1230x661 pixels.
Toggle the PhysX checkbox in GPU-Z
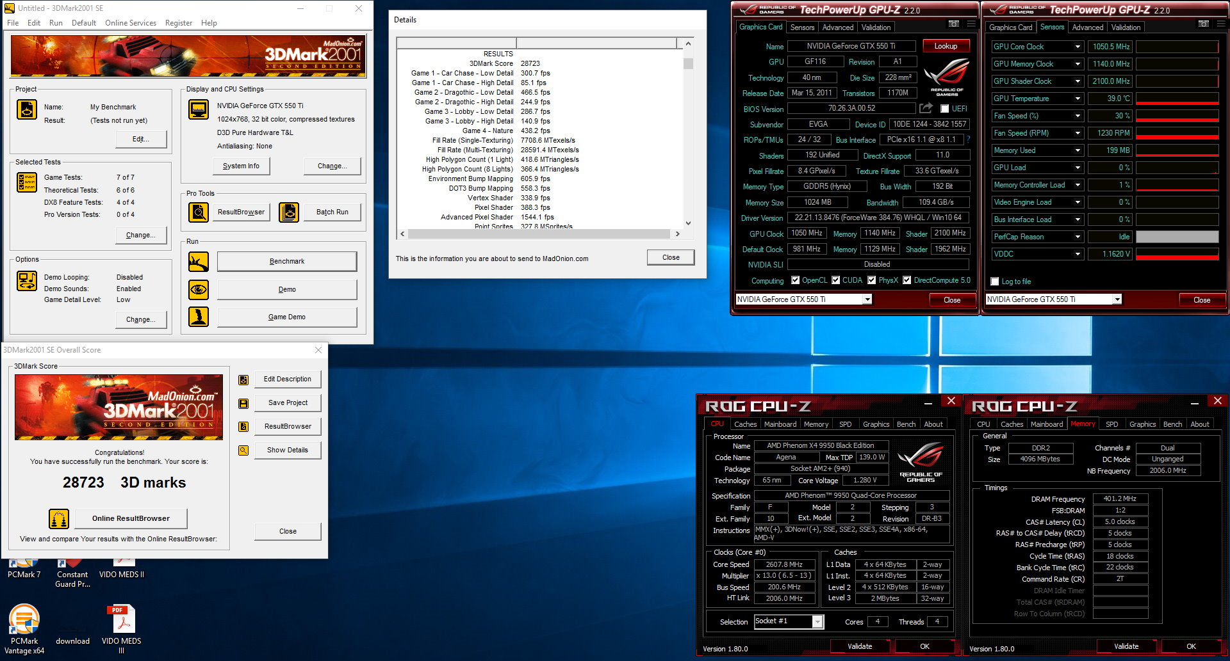[872, 280]
